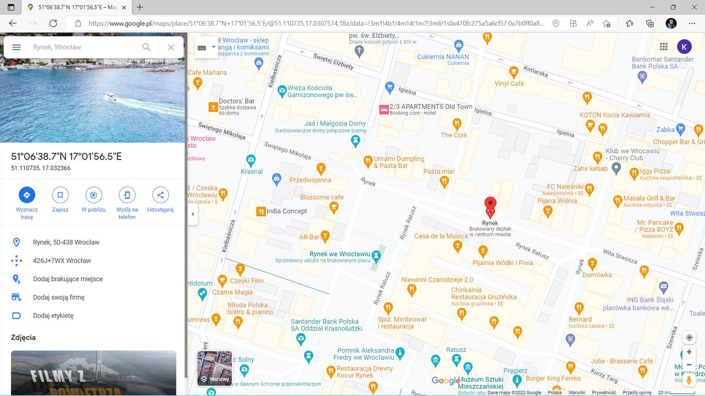Select the Casa de la Musica marker
The width and height of the screenshot is (705, 396).
point(458,247)
